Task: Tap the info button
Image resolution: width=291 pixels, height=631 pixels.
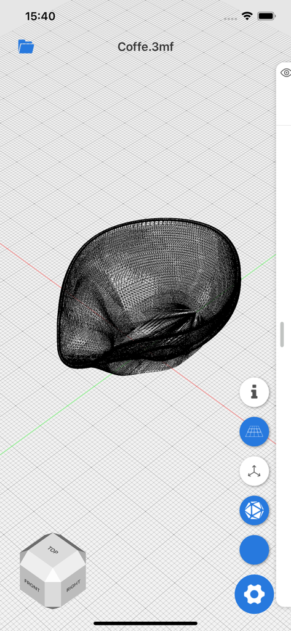Action: 254,392
